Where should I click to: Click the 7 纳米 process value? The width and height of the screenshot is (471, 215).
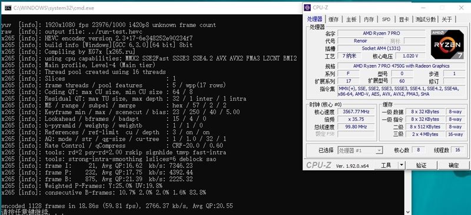click(349, 56)
